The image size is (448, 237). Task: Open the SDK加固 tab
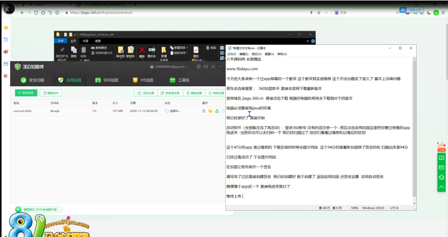click(x=106, y=80)
